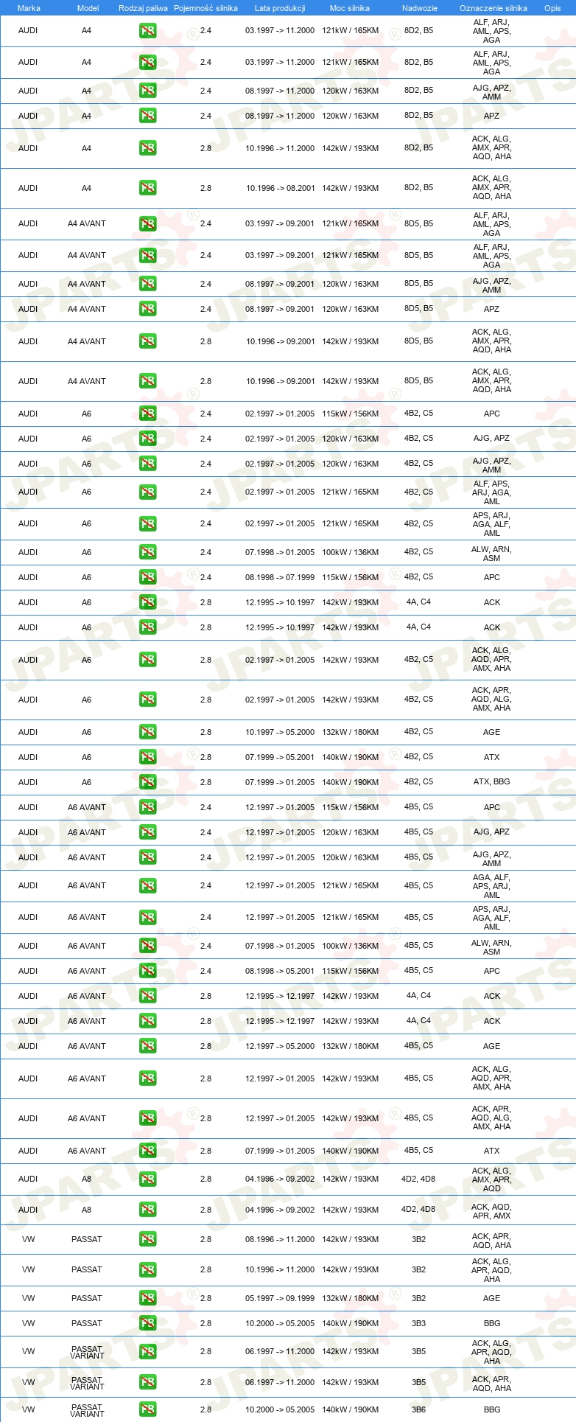576x1422 pixels.
Task: Click the Oznaczenie silnika column header
Action: pos(493,8)
